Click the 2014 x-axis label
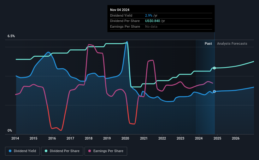Image resolution: width=259 pixels, height=160 pixels. (15, 138)
